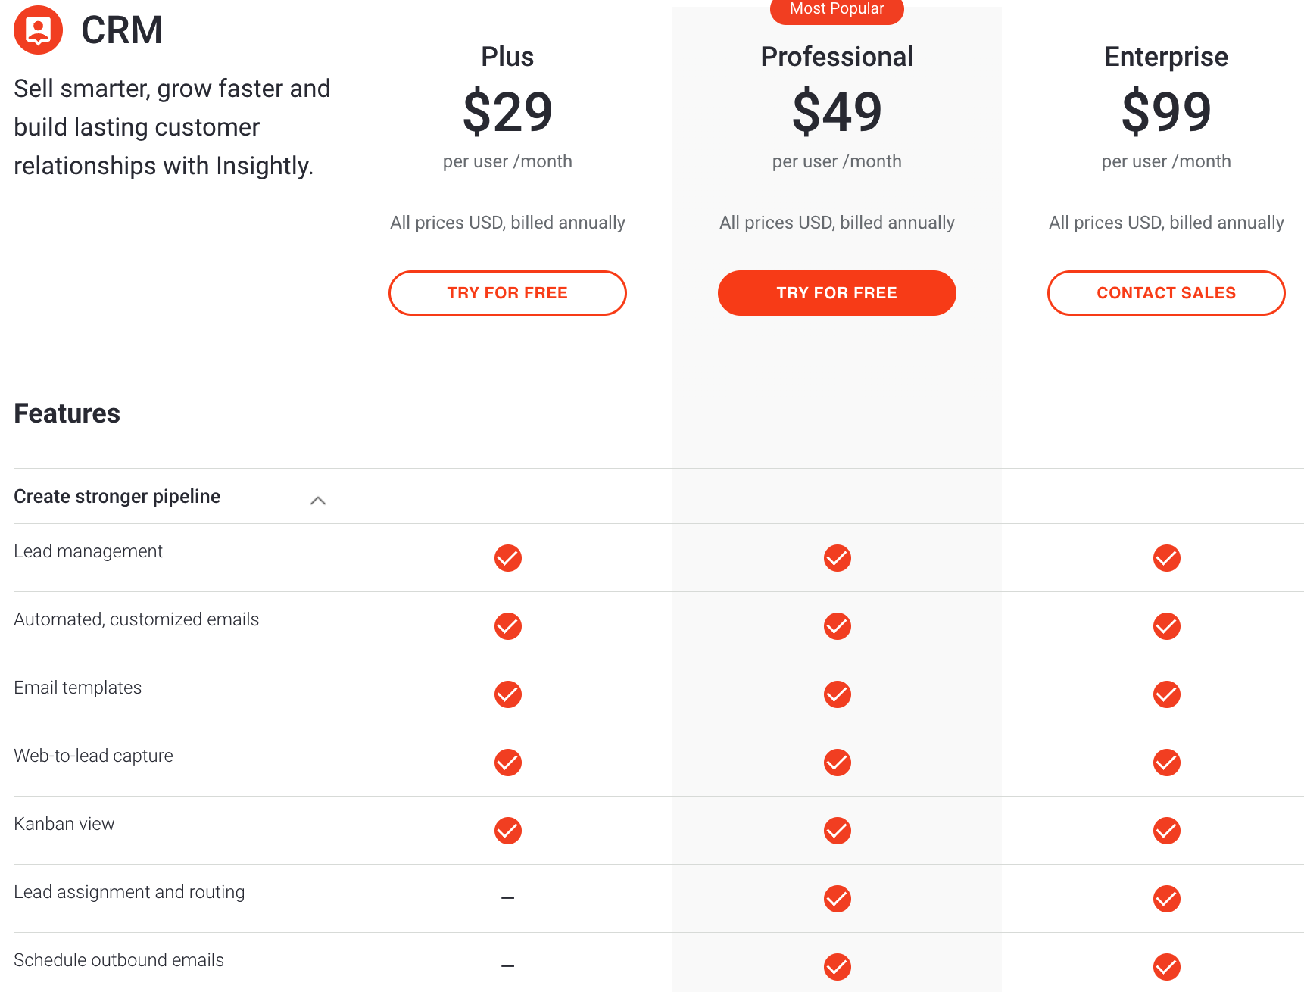The image size is (1304, 992).
Task: Click Enterprise checkmark for Lead assignment and routing
Action: (x=1167, y=899)
